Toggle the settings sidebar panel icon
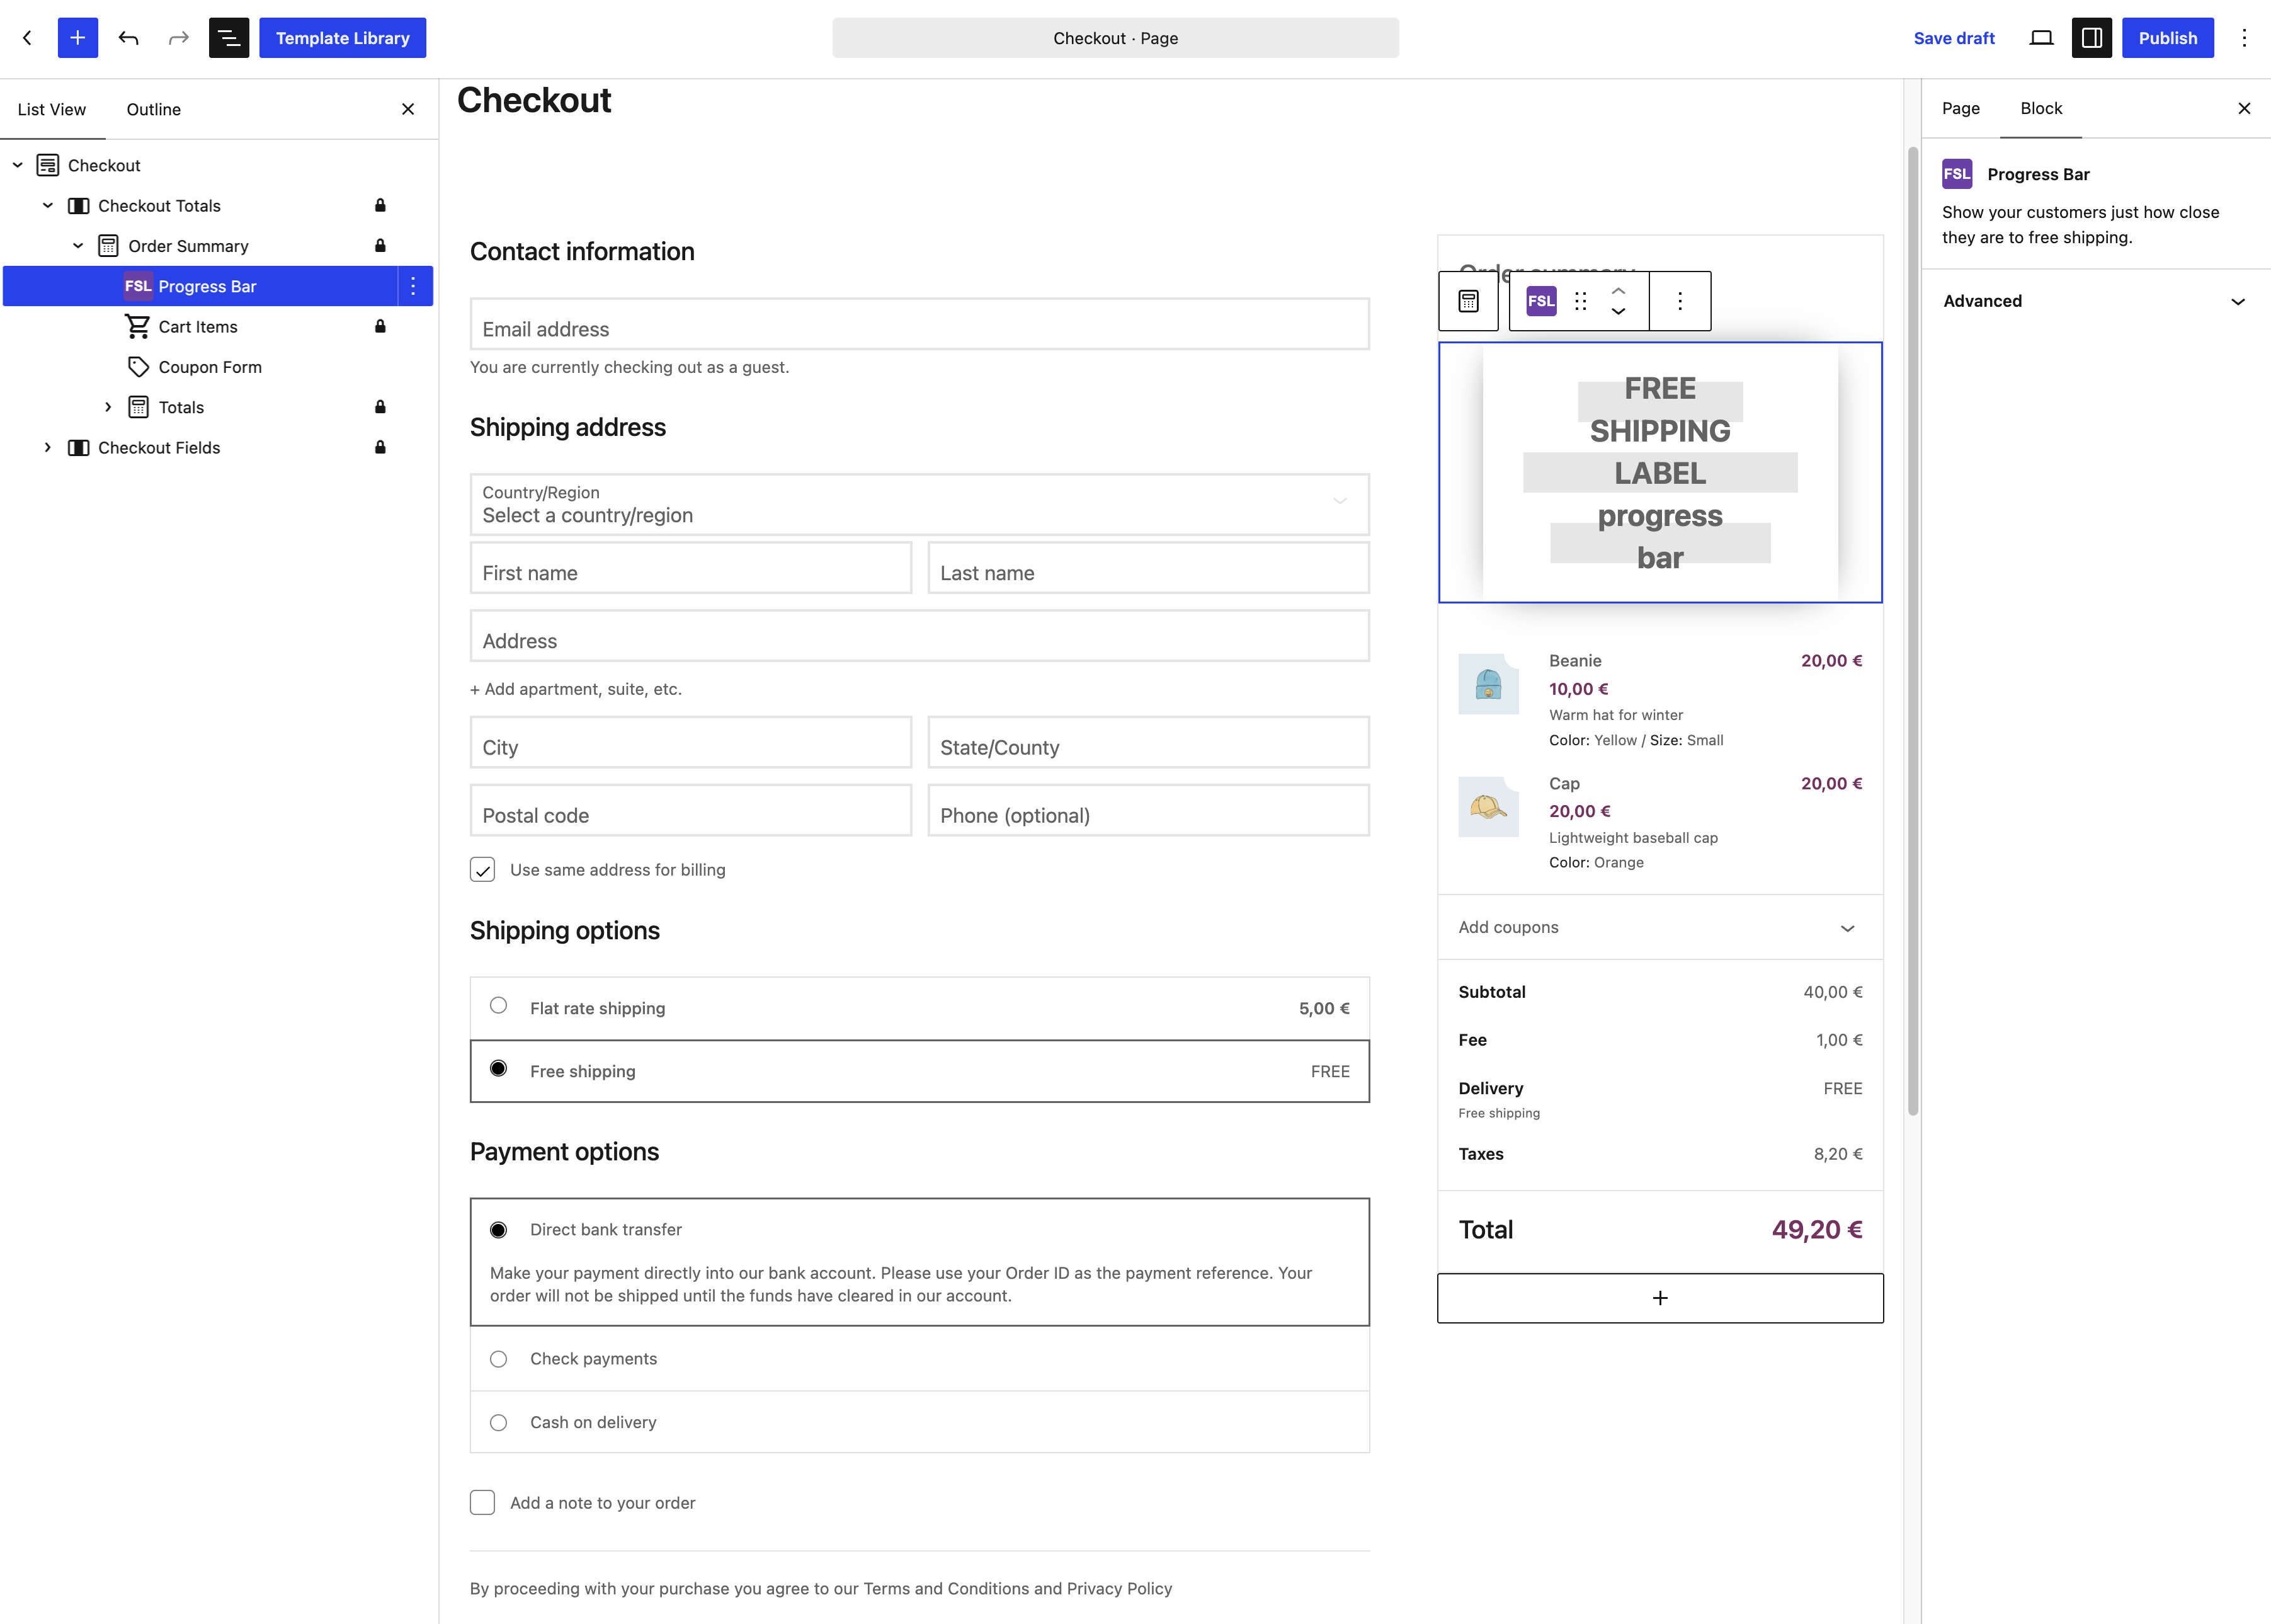Image resolution: width=2271 pixels, height=1624 pixels. coord(2091,38)
